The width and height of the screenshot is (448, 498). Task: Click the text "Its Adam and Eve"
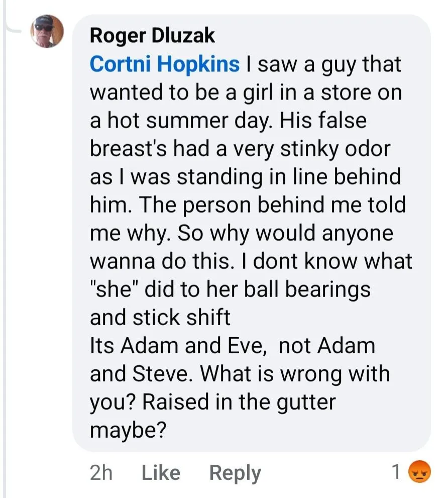pos(175,346)
